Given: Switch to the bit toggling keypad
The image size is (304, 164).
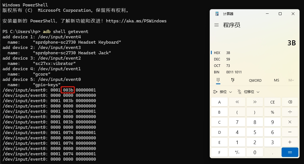Looking at the screenshot, I should pyautogui.click(x=233, y=80).
